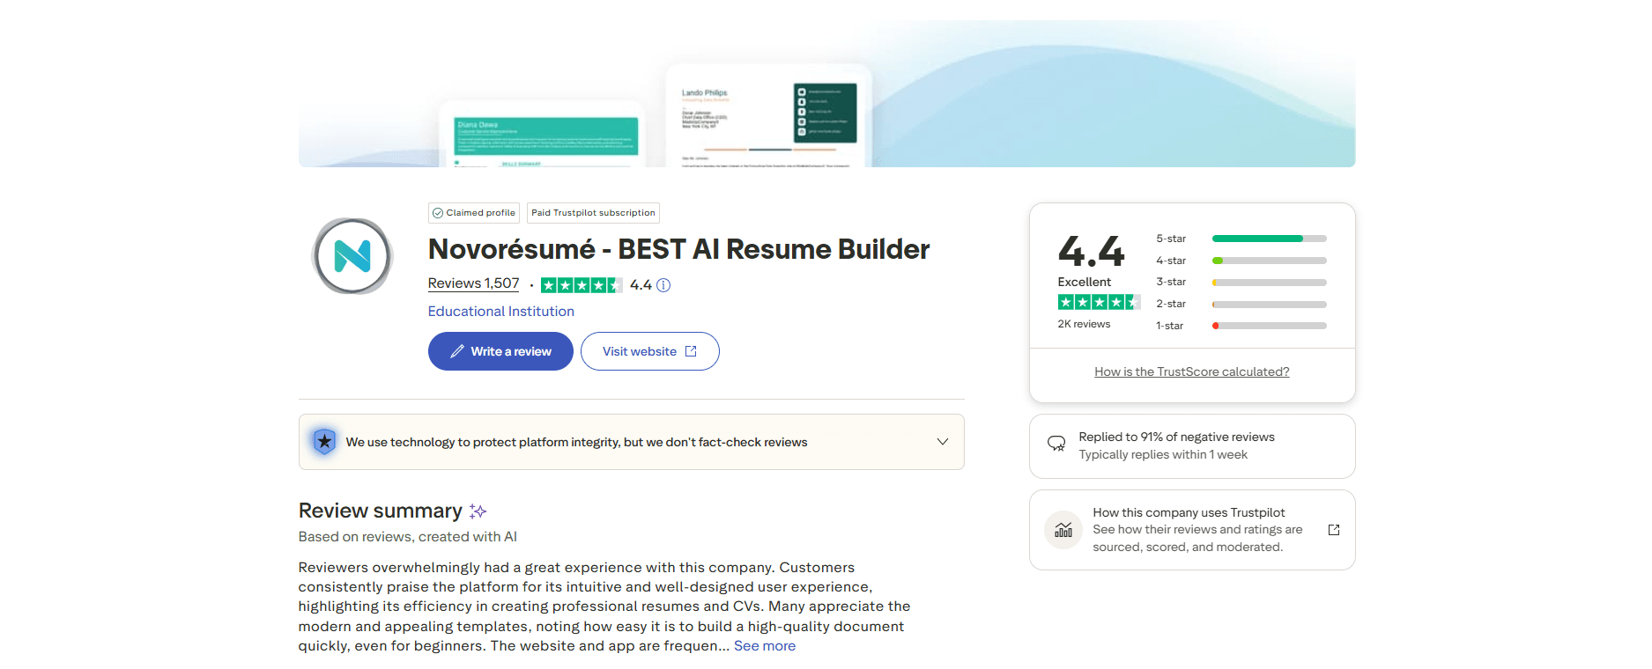
Task: Expand the platform integrity notice chevron
Action: [943, 442]
